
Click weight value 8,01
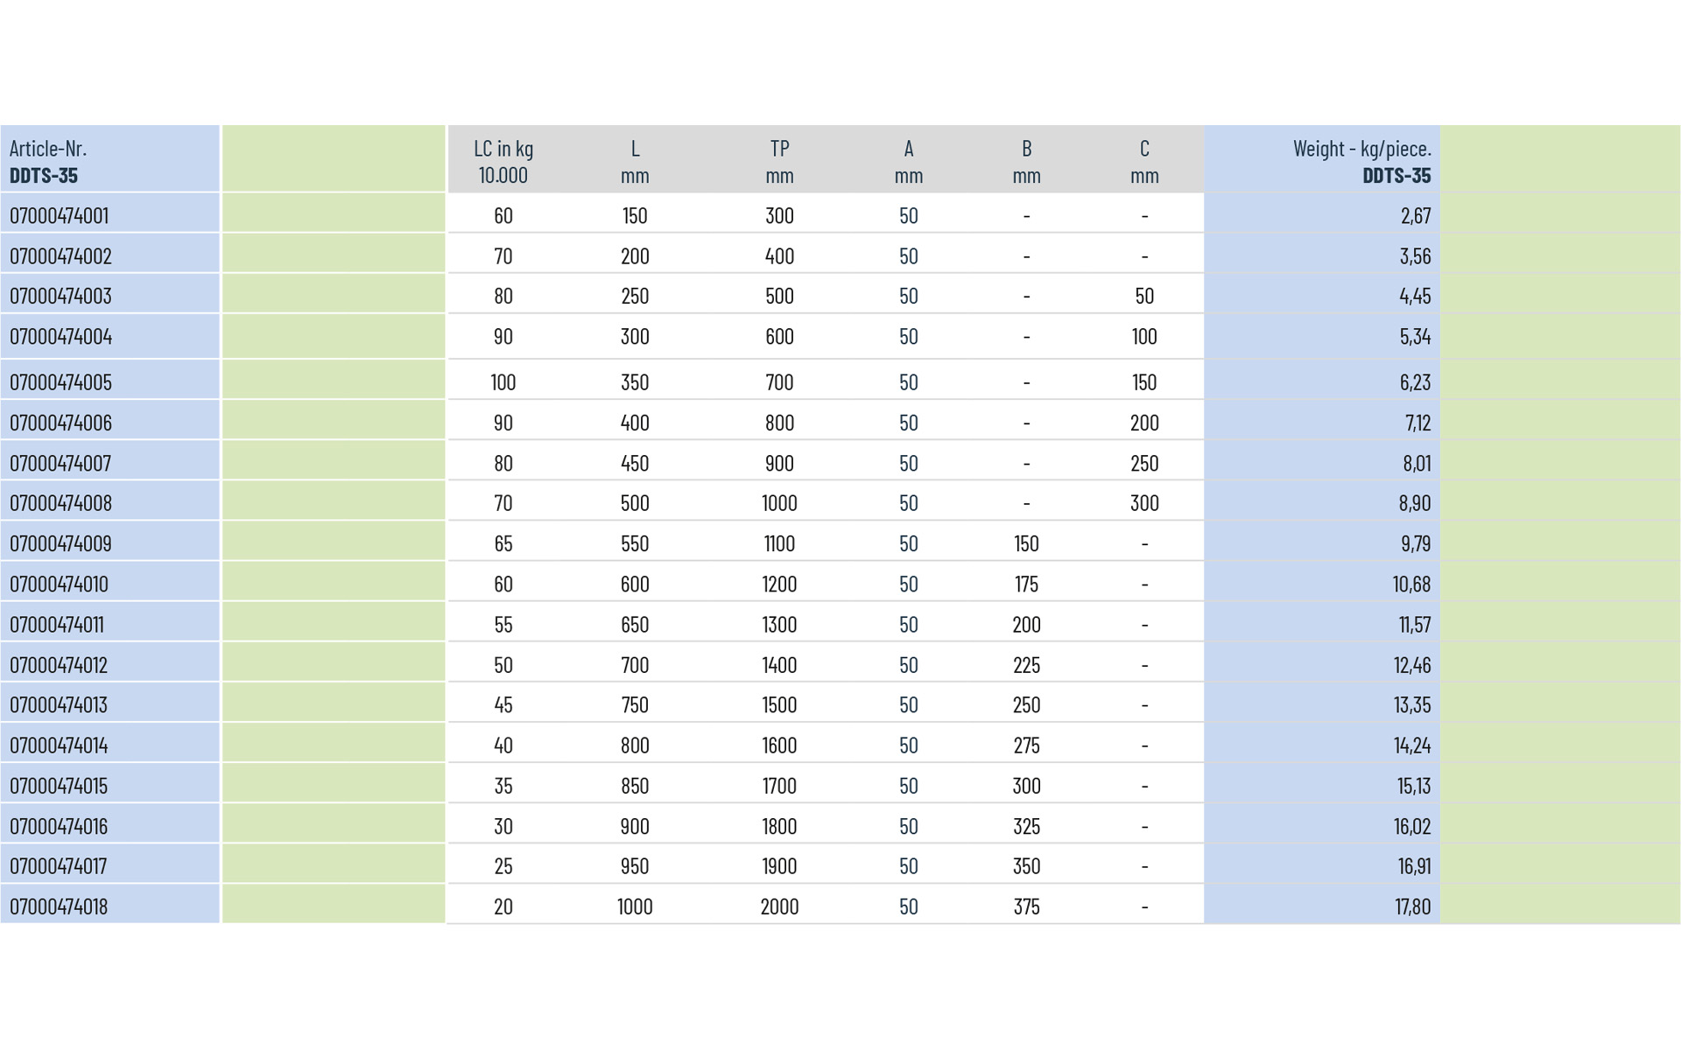coord(1416,463)
